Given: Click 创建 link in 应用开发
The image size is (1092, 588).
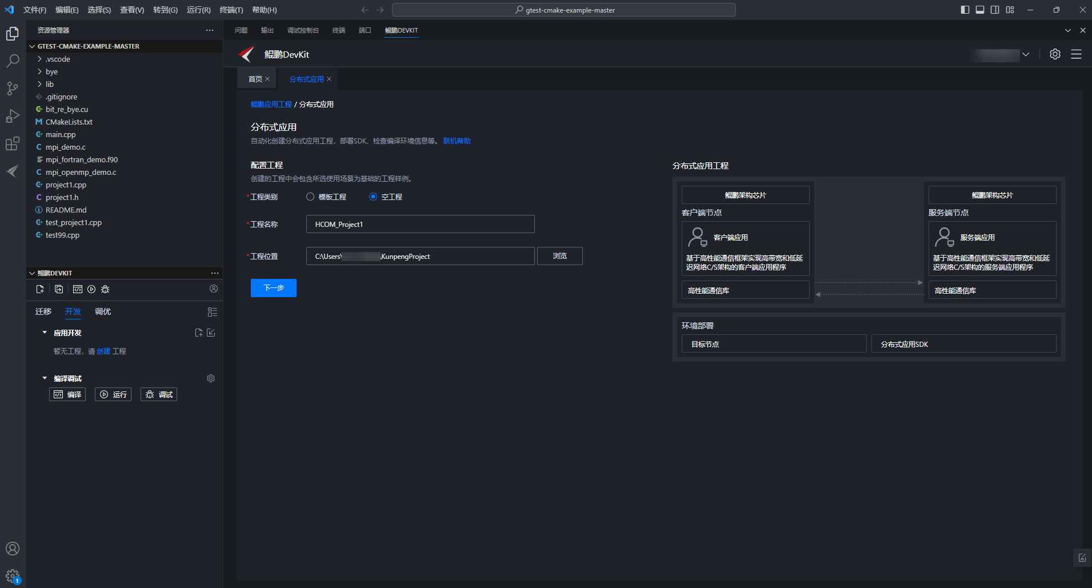Looking at the screenshot, I should [x=103, y=351].
